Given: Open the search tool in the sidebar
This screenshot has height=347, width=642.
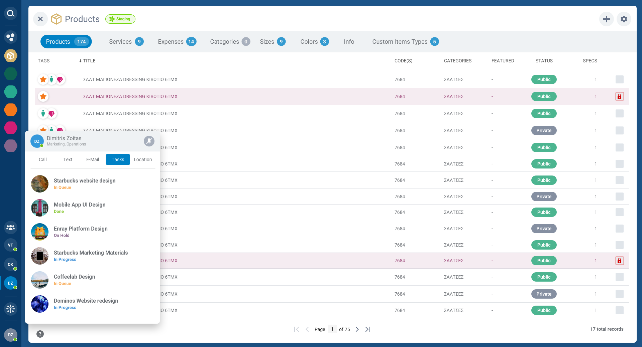Looking at the screenshot, I should click(x=10, y=13).
